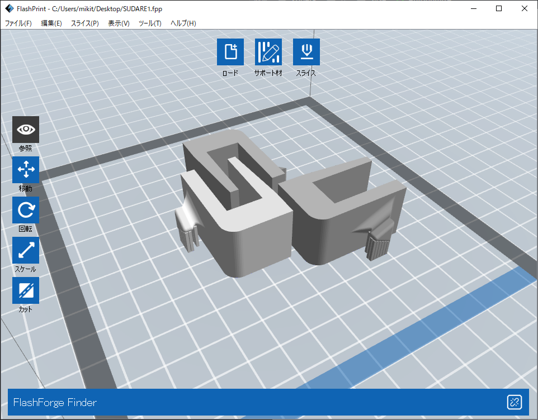Open the ヘルプ(H) menu
The height and width of the screenshot is (420, 538).
point(183,23)
